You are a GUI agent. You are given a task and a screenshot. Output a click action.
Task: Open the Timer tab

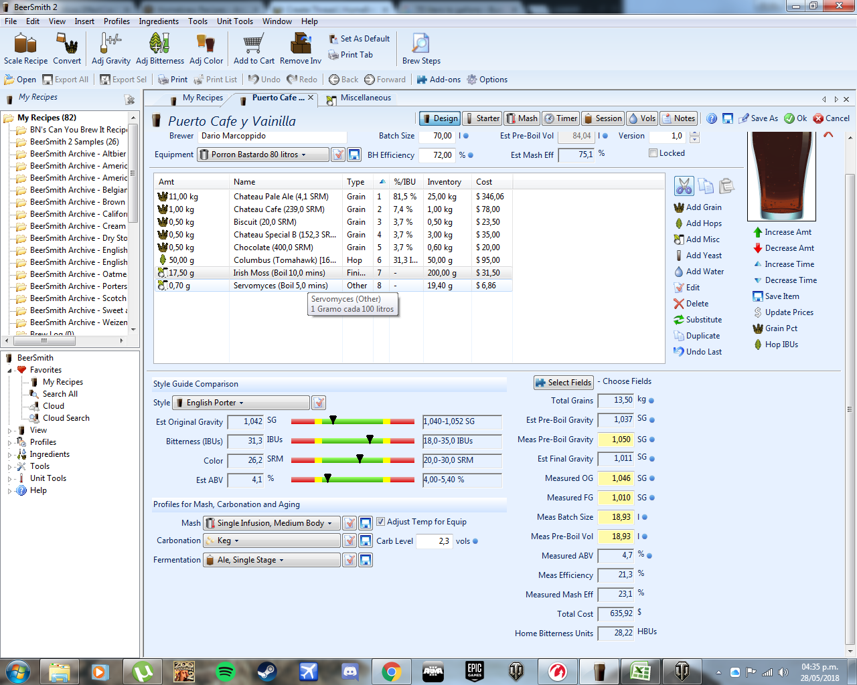click(x=560, y=118)
